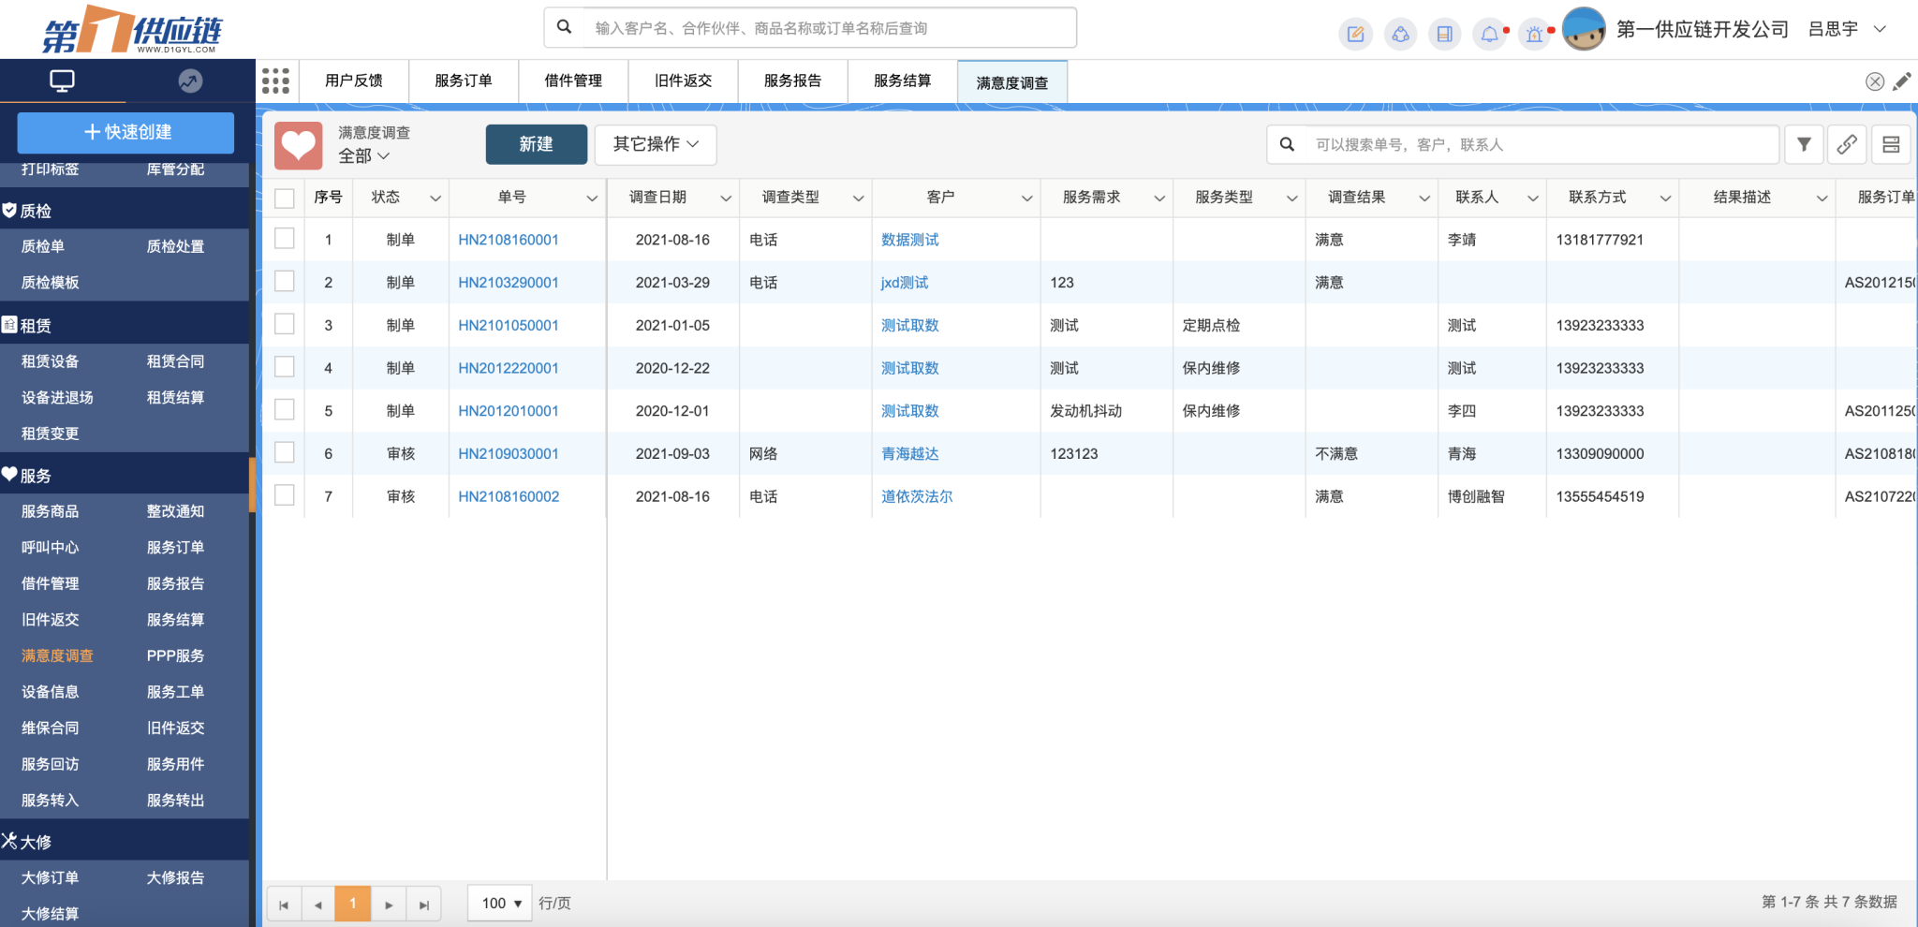
Task: Click the 第1供应链 logo
Action: pos(132,30)
